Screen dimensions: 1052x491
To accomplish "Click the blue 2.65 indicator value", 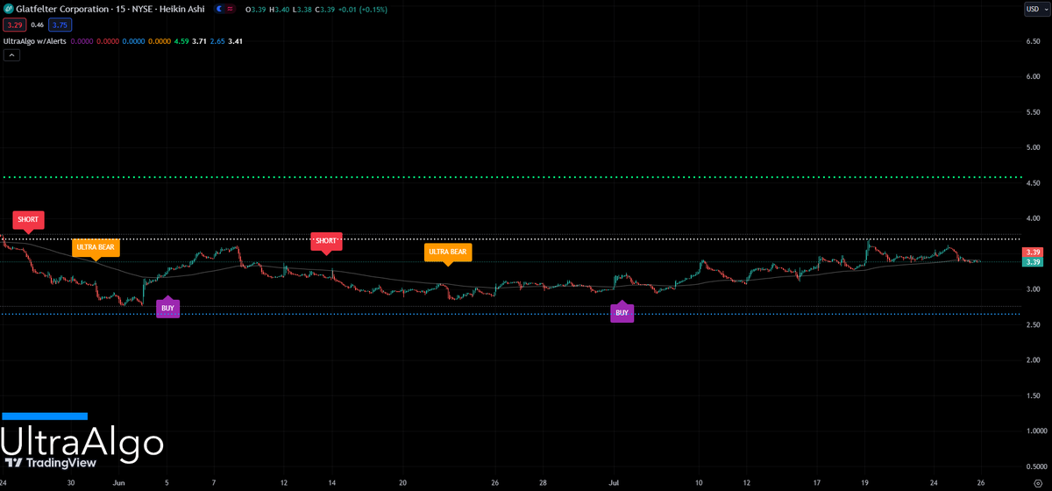I will pyautogui.click(x=217, y=41).
